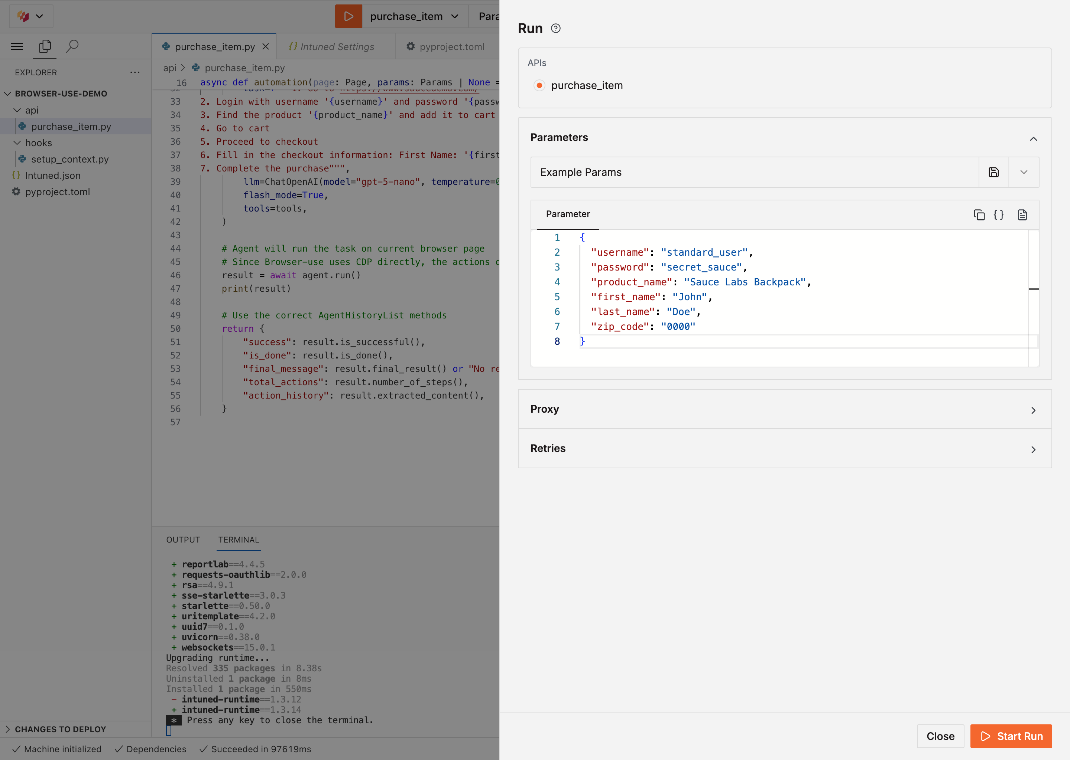Expand the Retries section
The image size is (1070, 760).
click(785, 448)
